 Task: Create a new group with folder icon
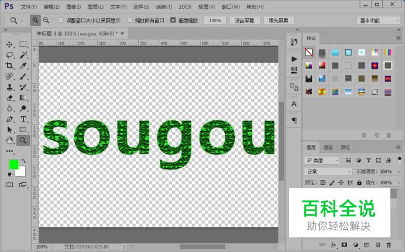[366, 245]
